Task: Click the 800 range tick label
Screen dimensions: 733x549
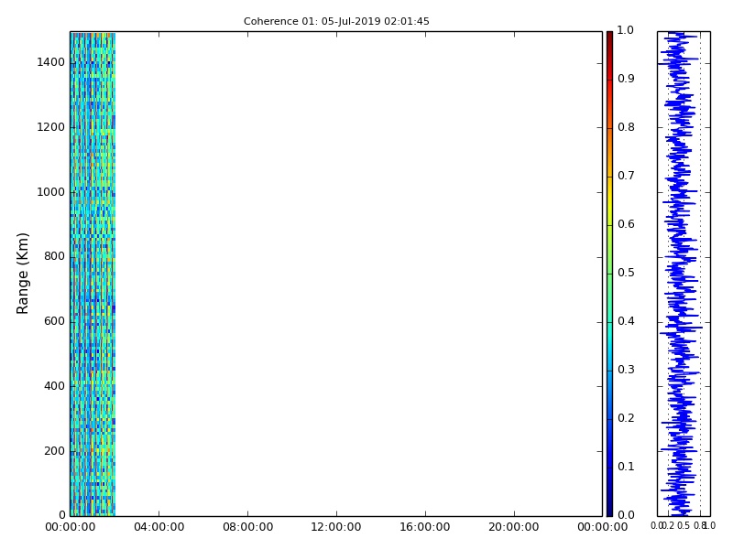Action: point(54,256)
